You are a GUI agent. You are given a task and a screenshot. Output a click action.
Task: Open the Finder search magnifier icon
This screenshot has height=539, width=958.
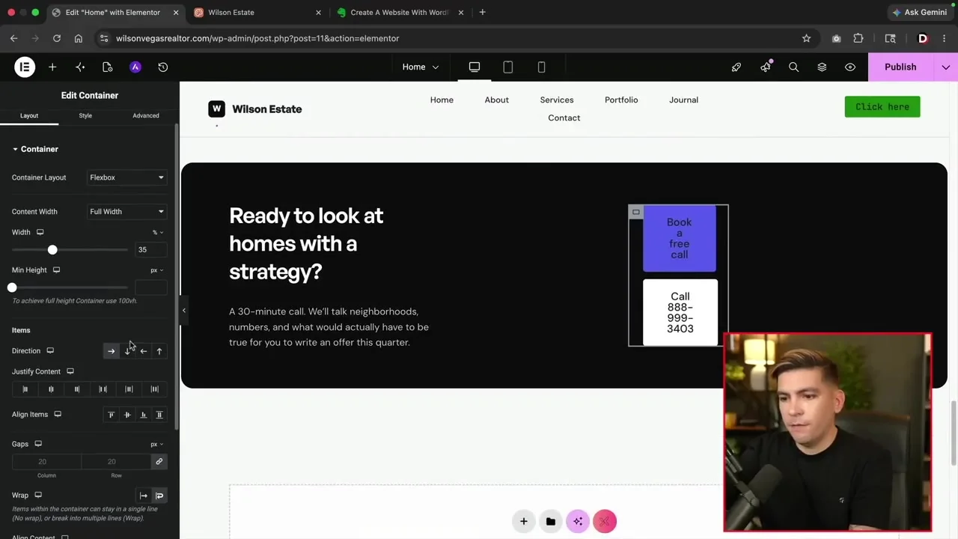(x=793, y=67)
